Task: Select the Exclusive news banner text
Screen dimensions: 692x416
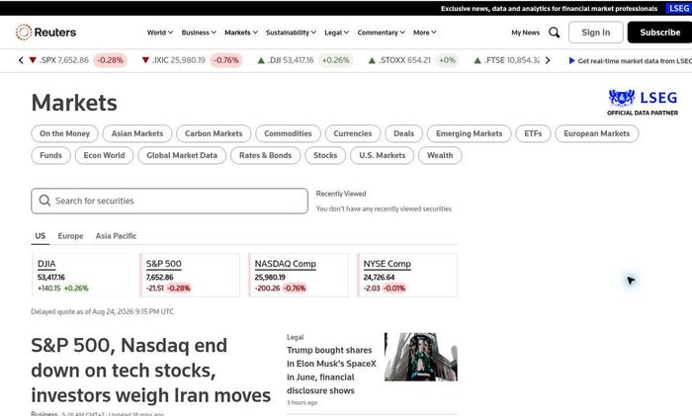Action: point(549,8)
